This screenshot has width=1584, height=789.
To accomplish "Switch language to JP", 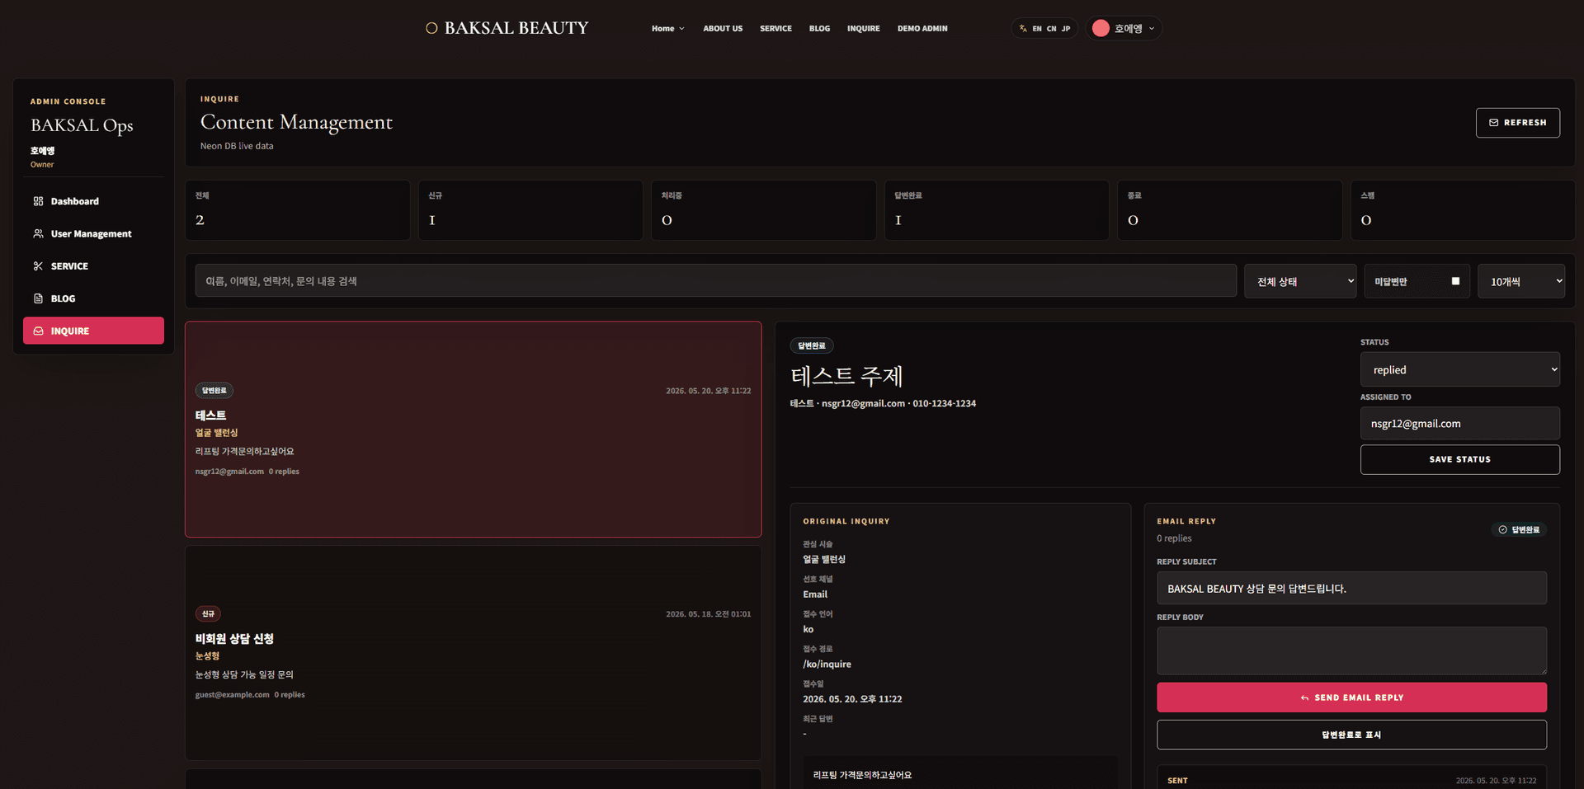I will [1066, 29].
